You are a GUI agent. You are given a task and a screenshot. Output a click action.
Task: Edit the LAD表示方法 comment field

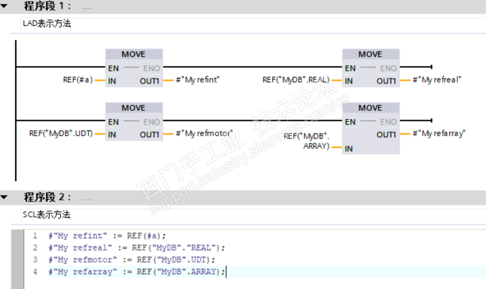point(254,24)
